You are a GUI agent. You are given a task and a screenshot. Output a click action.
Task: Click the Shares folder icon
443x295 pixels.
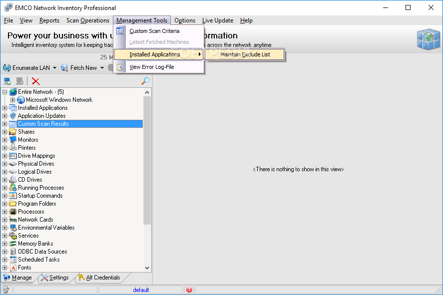click(x=12, y=132)
